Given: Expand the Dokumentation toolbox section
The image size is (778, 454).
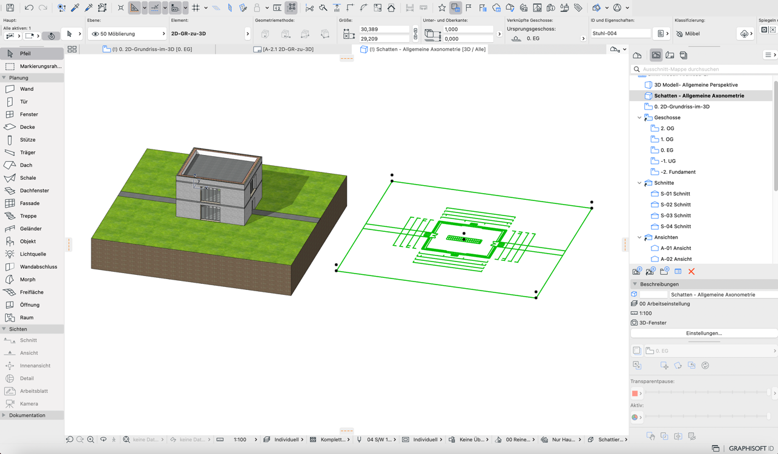Looking at the screenshot, I should (4, 415).
